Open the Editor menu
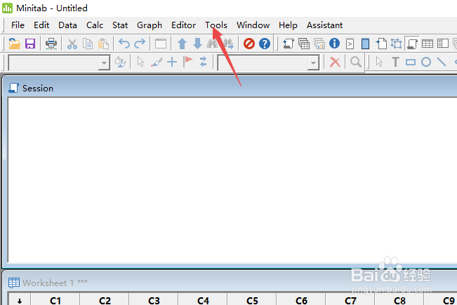Viewport: 457px width, 305px height. [x=184, y=25]
